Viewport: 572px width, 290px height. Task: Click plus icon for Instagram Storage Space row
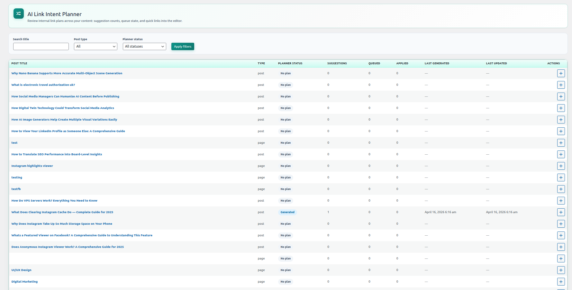click(x=561, y=224)
